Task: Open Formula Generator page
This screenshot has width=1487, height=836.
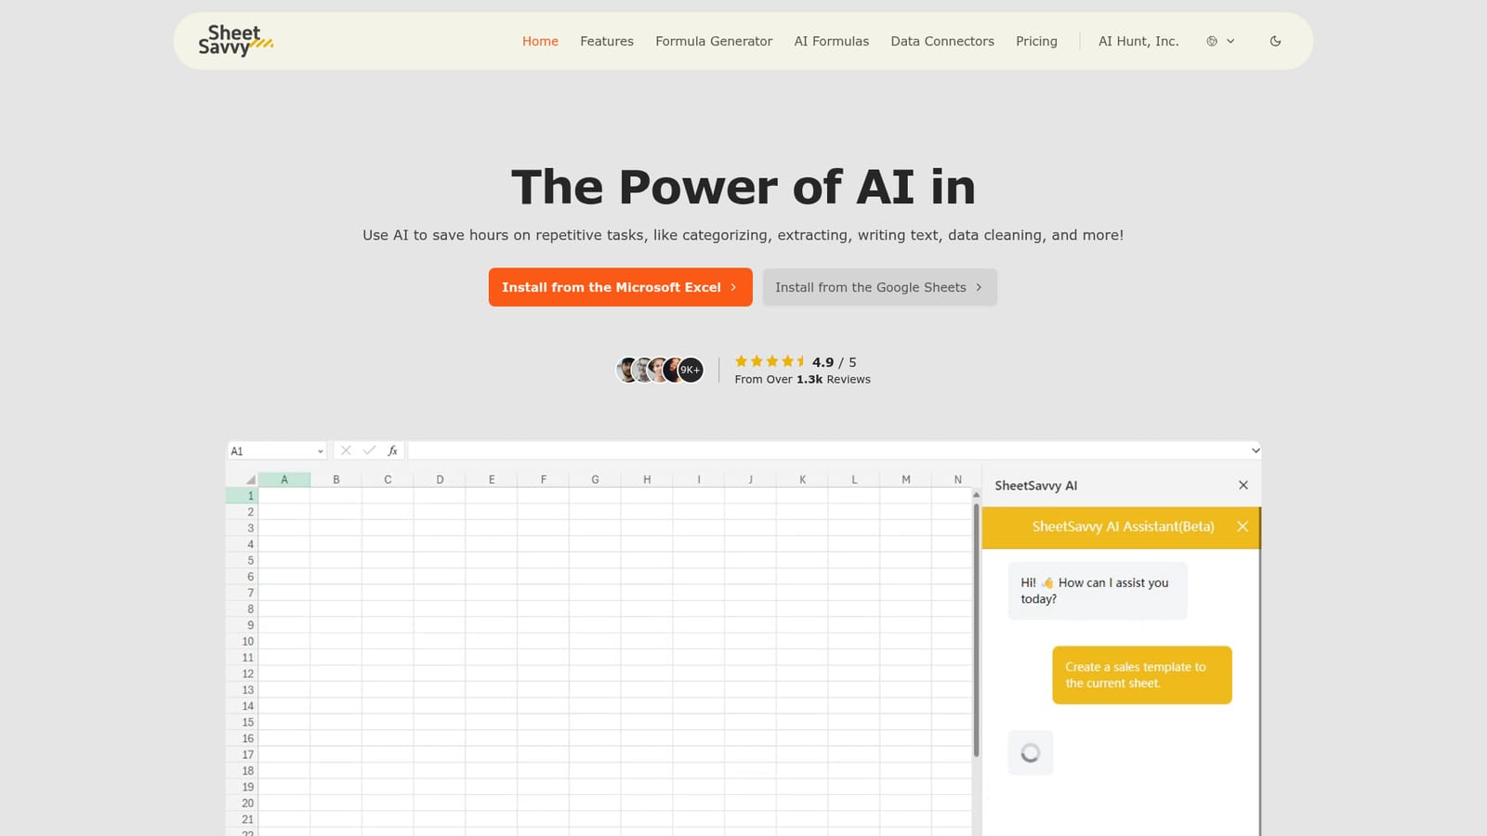Action: 714,41
